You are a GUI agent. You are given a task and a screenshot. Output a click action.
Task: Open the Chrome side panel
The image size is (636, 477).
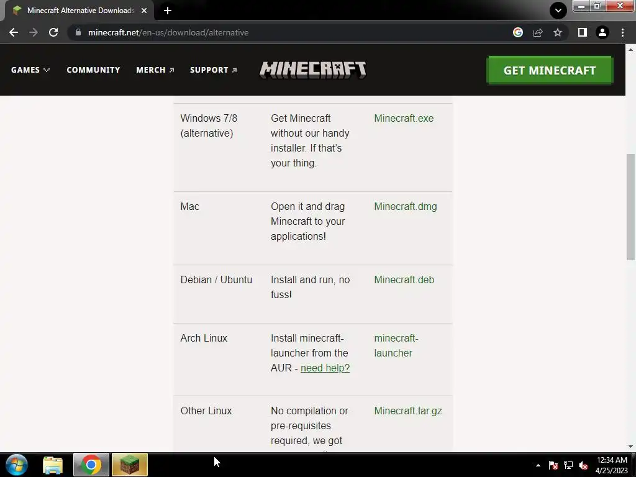[x=583, y=32]
